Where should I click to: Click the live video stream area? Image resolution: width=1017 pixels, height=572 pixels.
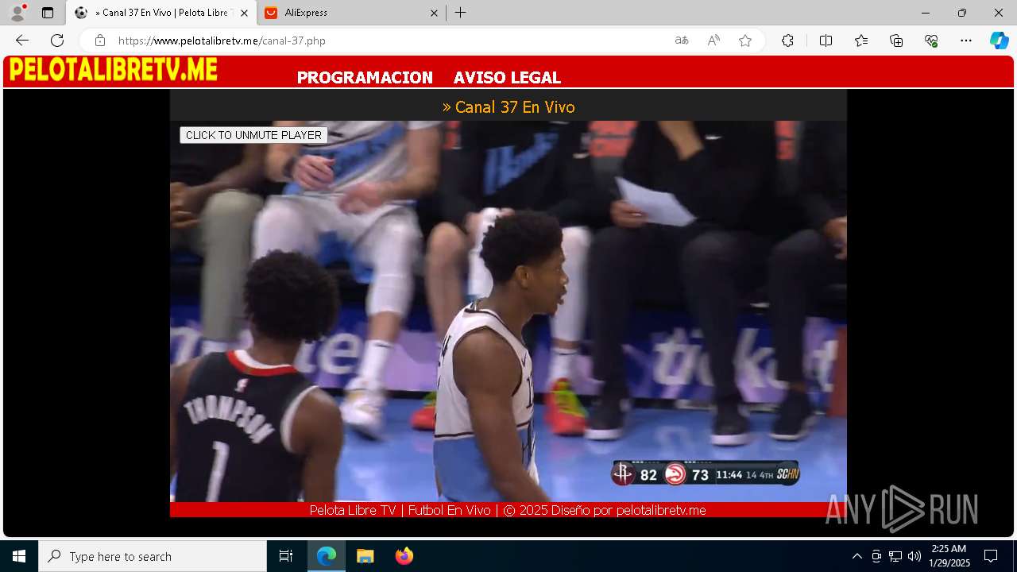coord(508,311)
